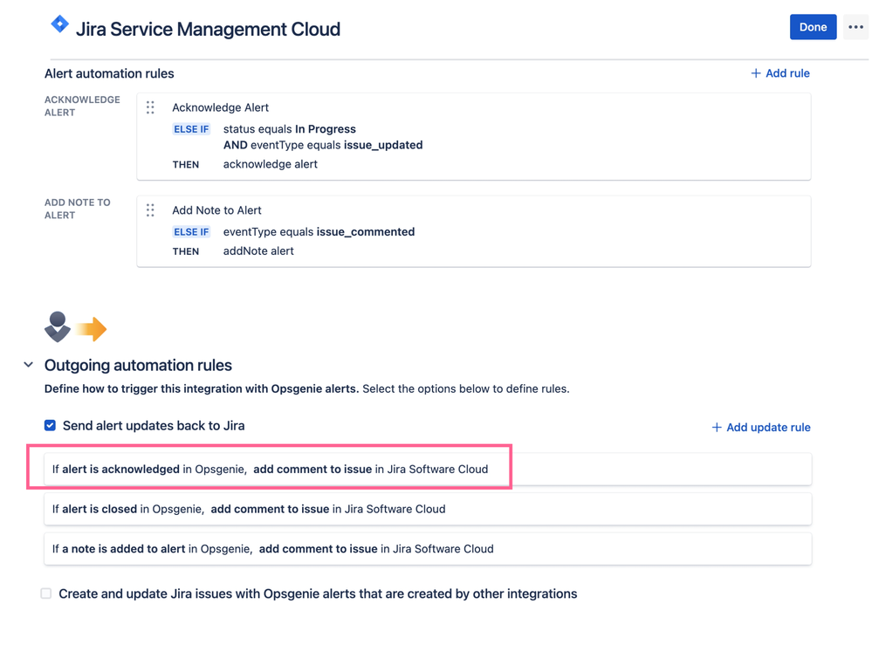The height and width of the screenshot is (645, 872).
Task: Grab the Add Note to Alert drag handle
Action: [x=150, y=210]
